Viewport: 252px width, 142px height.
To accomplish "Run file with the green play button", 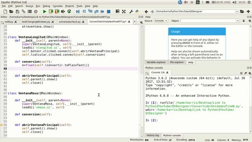I will pyautogui.click(x=44, y=11).
